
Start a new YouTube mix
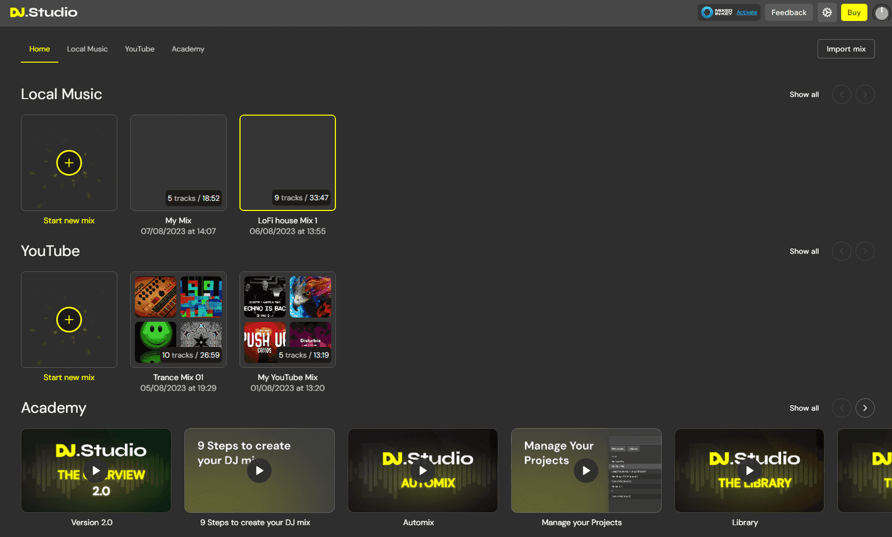pos(68,319)
